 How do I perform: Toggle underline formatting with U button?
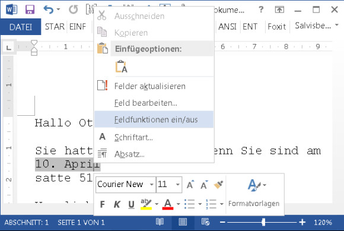click(x=131, y=204)
